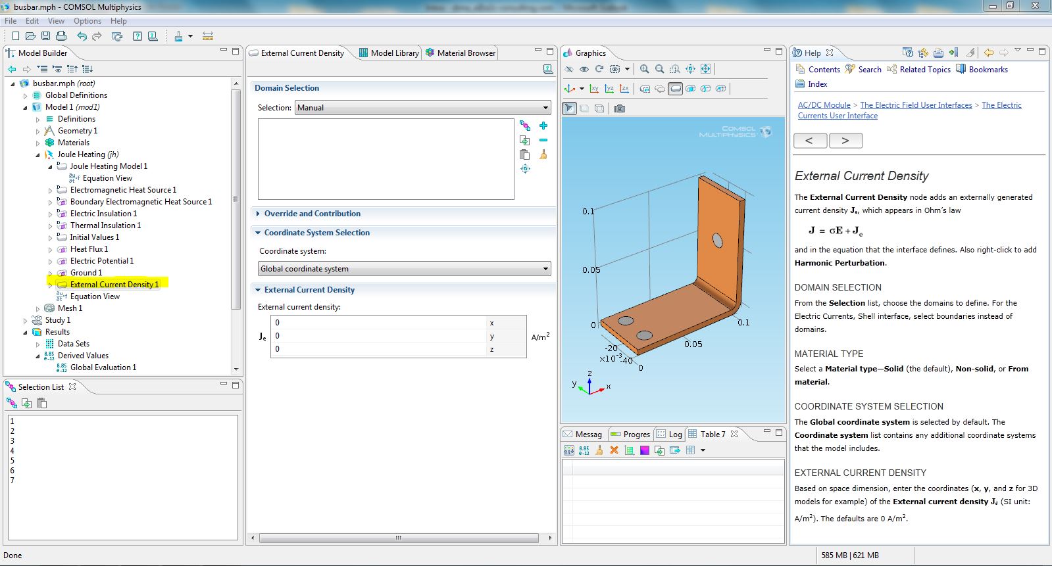Click the ruler units icon in toolbar
The width and height of the screenshot is (1052, 566).
[x=208, y=36]
